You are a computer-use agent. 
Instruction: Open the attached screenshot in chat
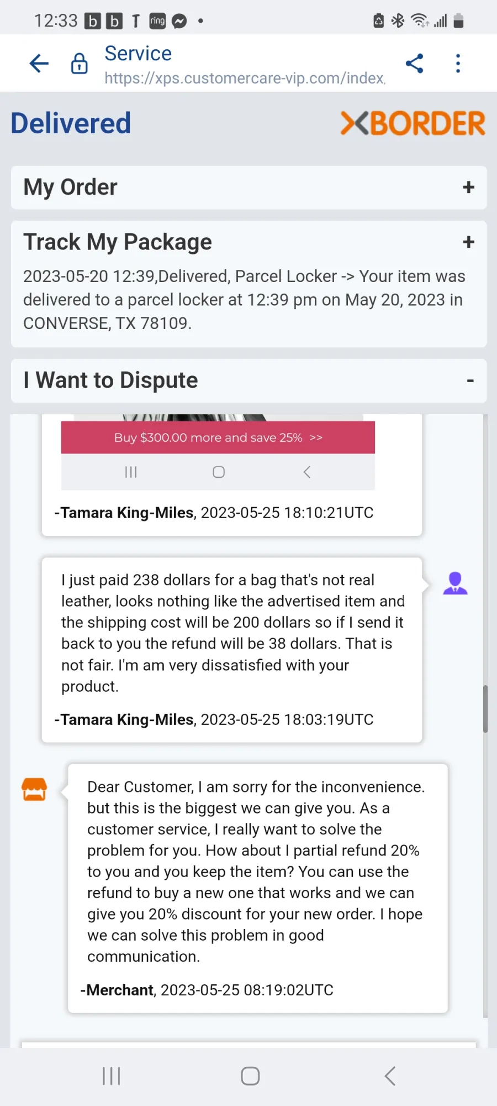(218, 452)
